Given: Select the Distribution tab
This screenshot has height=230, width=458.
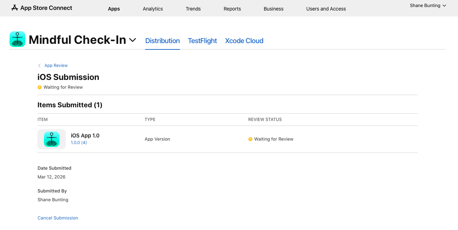Looking at the screenshot, I should (162, 41).
